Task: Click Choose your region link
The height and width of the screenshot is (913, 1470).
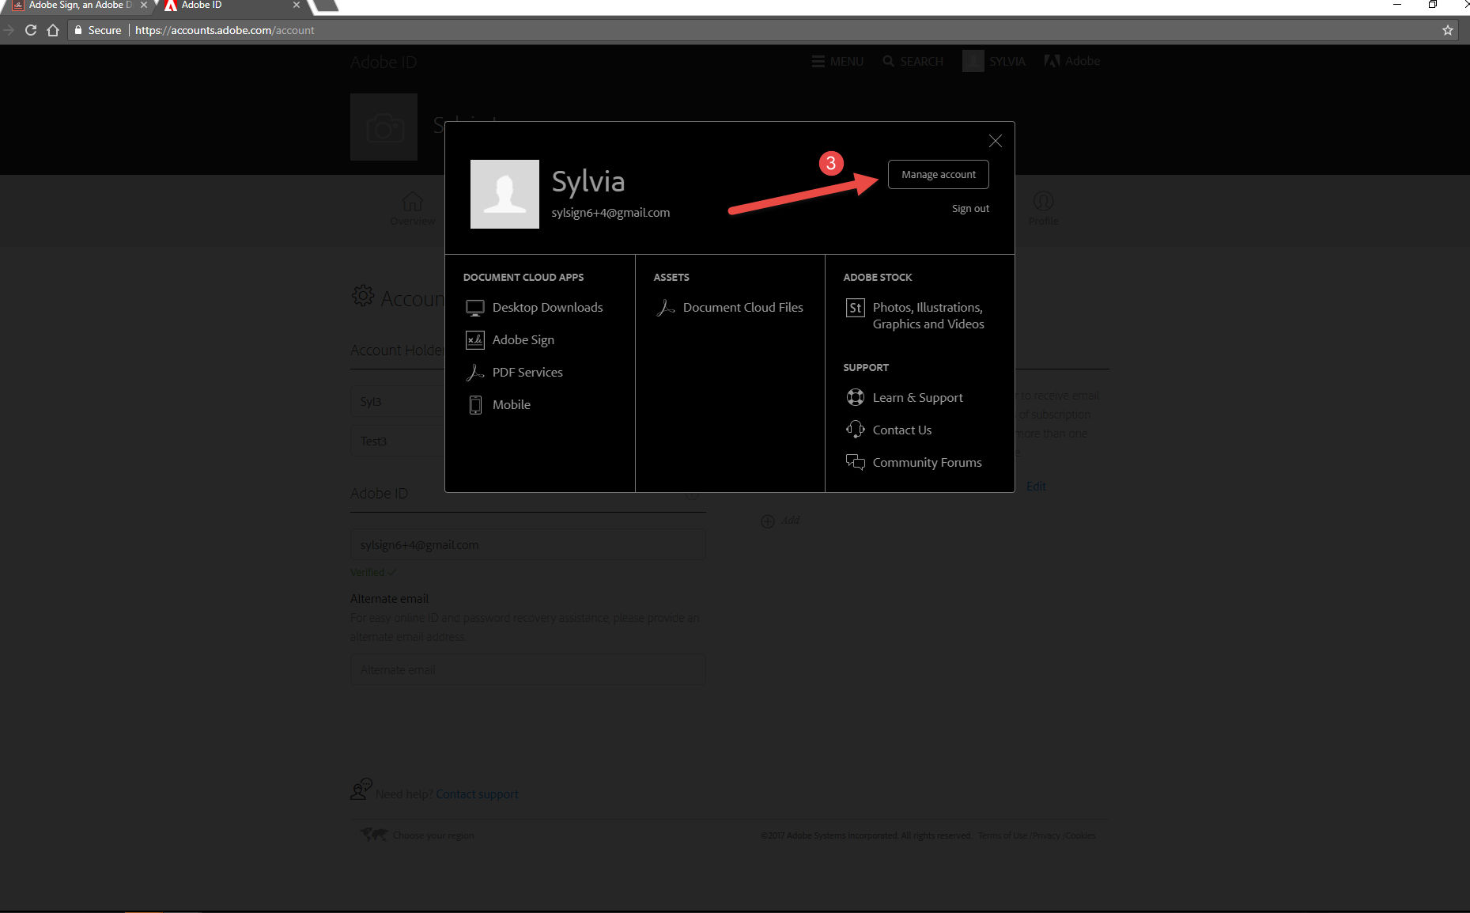Action: click(433, 835)
